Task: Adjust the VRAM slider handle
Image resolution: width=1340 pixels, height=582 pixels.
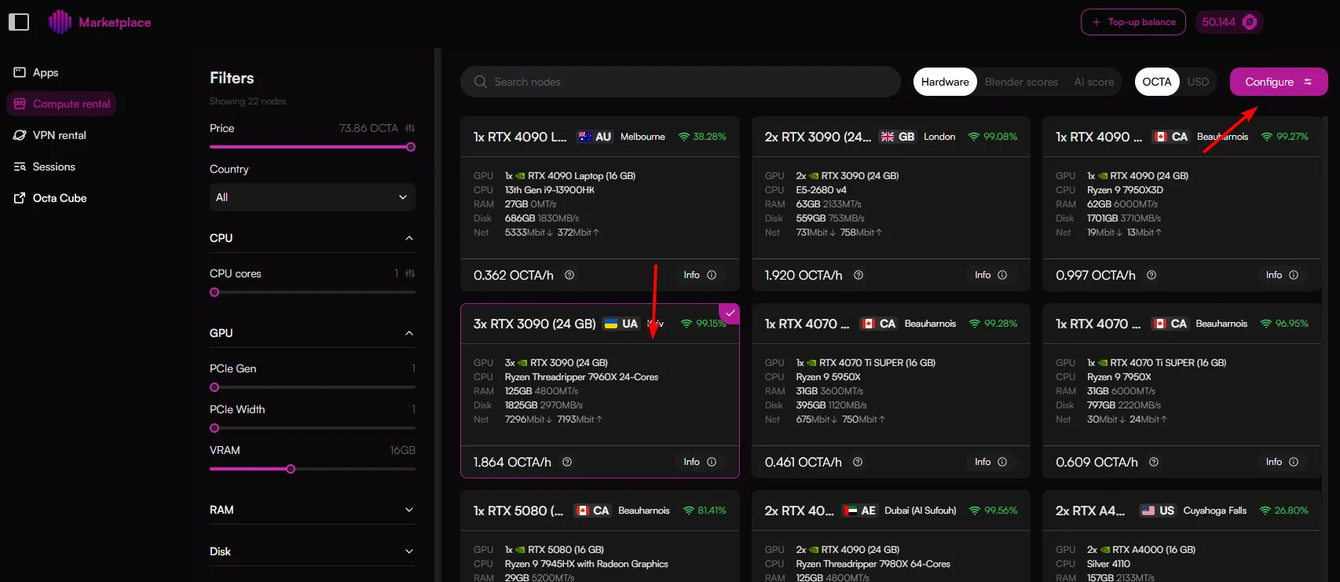Action: [x=291, y=469]
